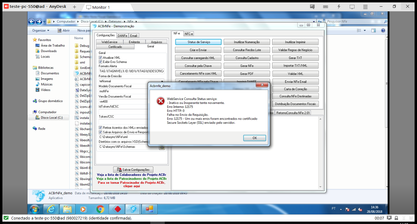Click the ACBrNFe demo taskbar icon
Screen dimensions: 417x224
(x=133, y=209)
